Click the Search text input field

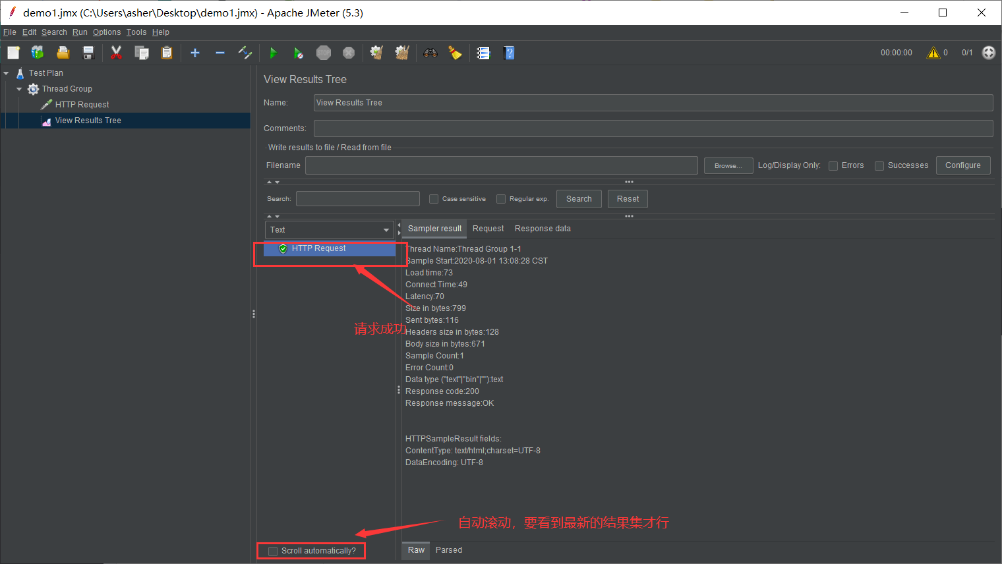358,199
